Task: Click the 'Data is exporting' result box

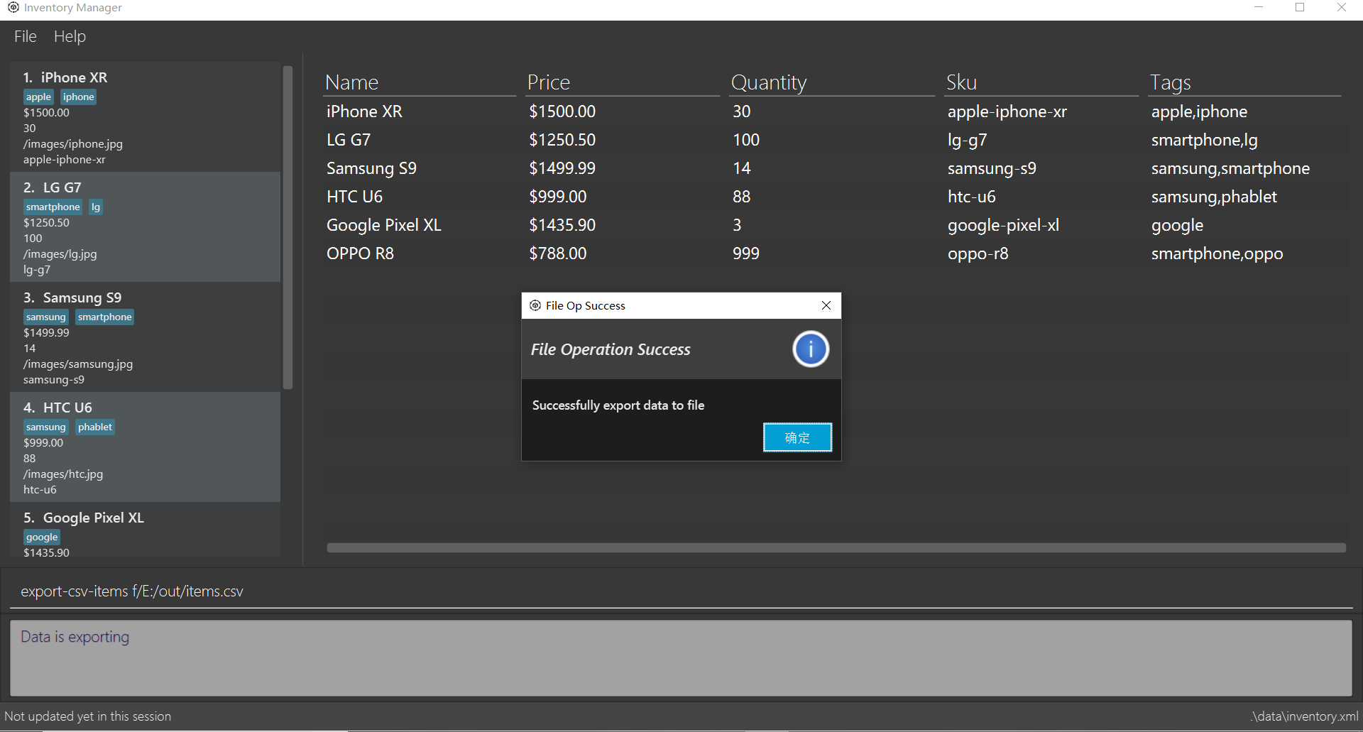Action: click(681, 658)
